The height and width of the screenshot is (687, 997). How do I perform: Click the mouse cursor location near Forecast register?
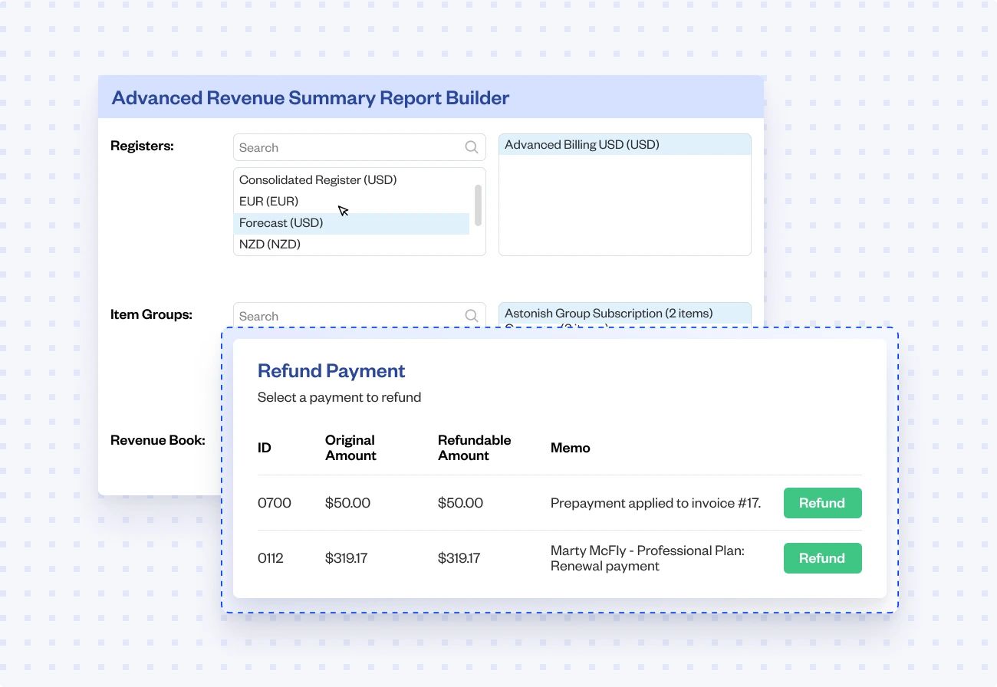[343, 212]
